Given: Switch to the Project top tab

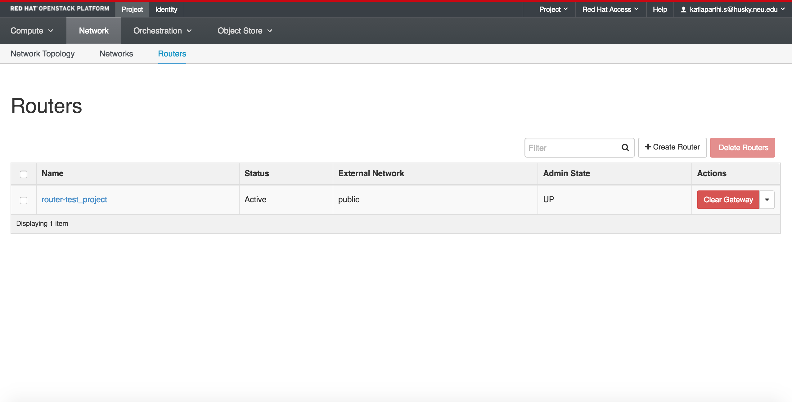Looking at the screenshot, I should 132,9.
